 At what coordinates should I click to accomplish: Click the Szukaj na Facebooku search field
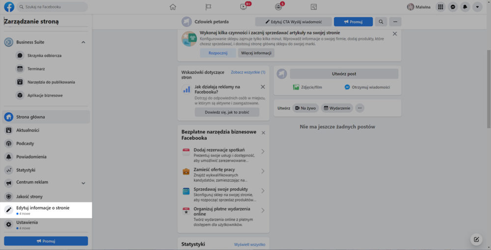pos(52,7)
